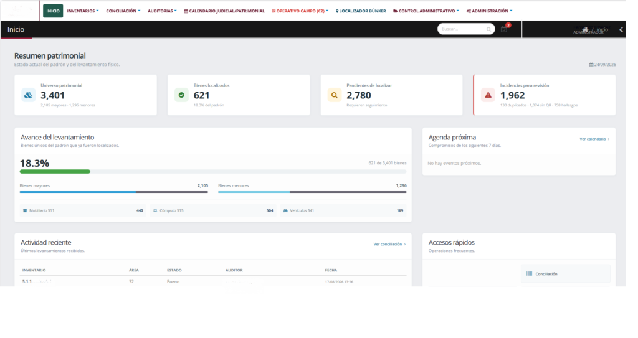Click the date cell 17/08/2026 13:26

[339, 282]
